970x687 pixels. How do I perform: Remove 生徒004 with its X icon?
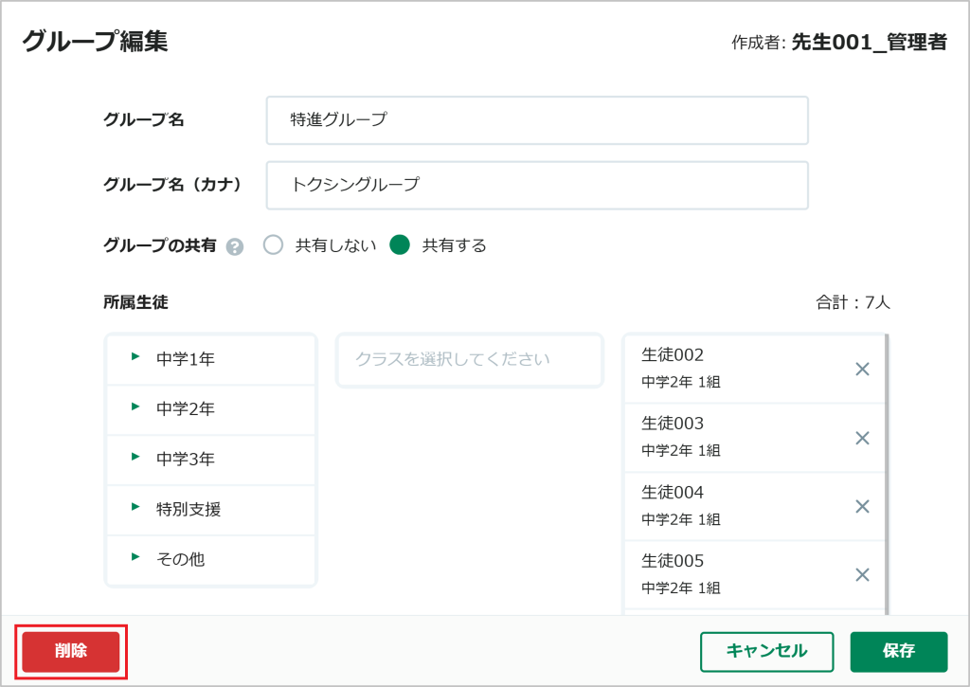point(862,506)
